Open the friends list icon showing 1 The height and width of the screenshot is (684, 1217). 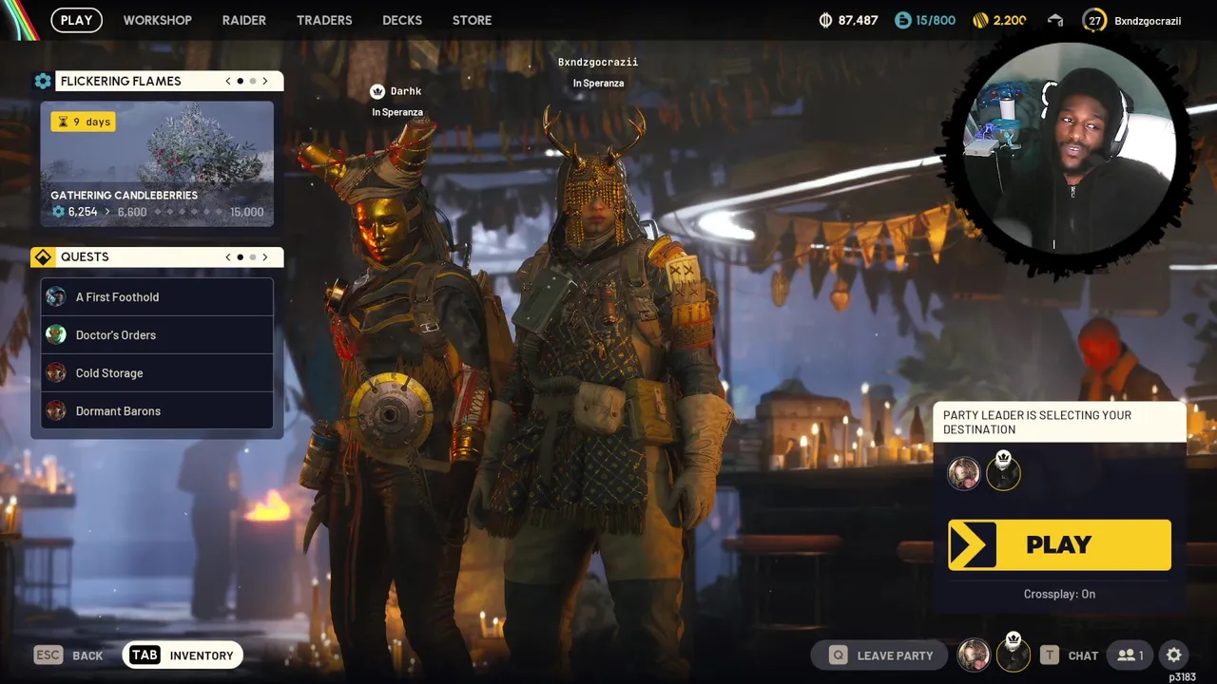(x=1130, y=655)
